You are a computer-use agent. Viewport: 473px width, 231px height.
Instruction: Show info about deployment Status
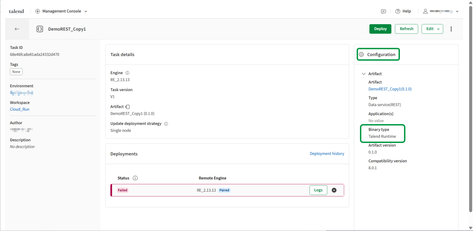point(135,178)
